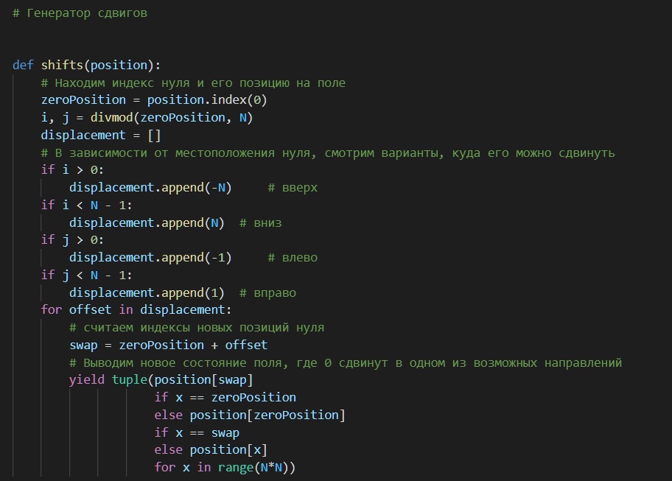Click 'displacement.append(-N)' statement

coord(150,188)
